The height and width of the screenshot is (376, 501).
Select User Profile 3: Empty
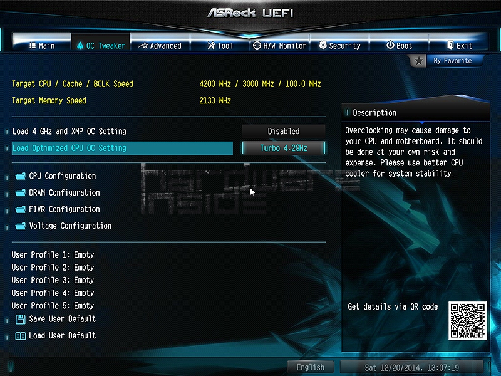point(53,280)
